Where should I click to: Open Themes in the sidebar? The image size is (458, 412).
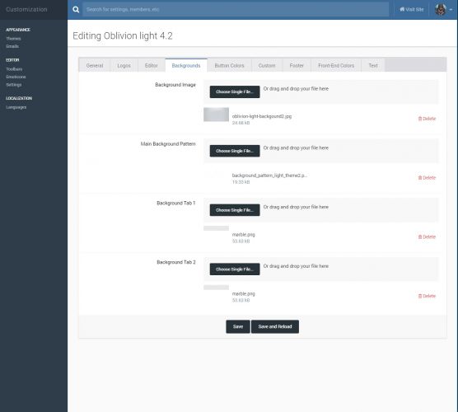tap(13, 39)
